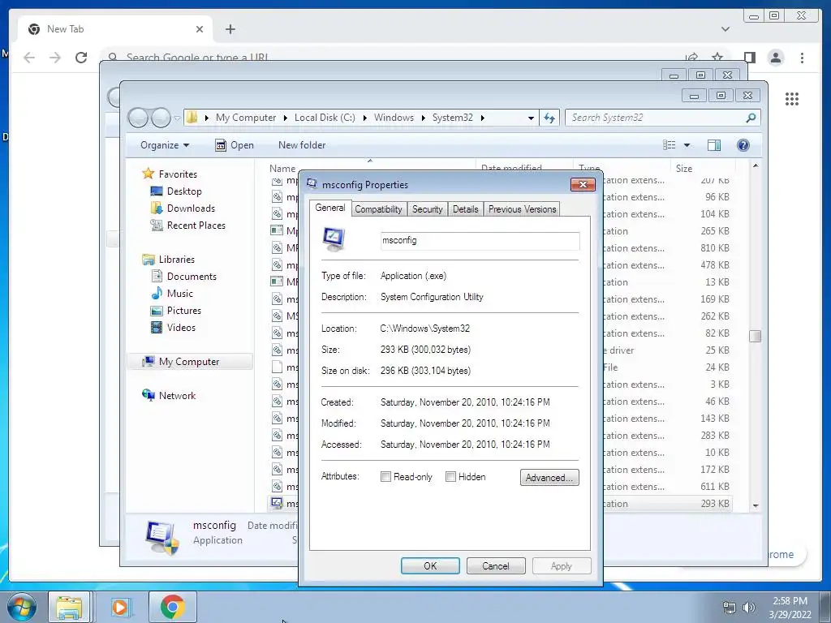
Task: Click the Search System32 field
Action: point(657,118)
